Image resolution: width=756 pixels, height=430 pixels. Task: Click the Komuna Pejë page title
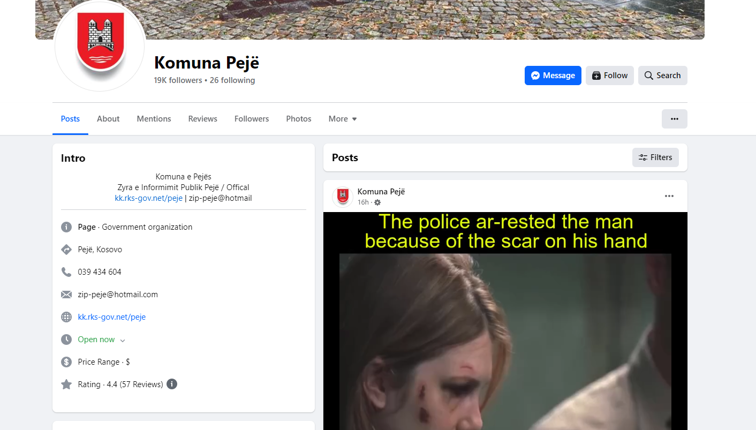[207, 63]
